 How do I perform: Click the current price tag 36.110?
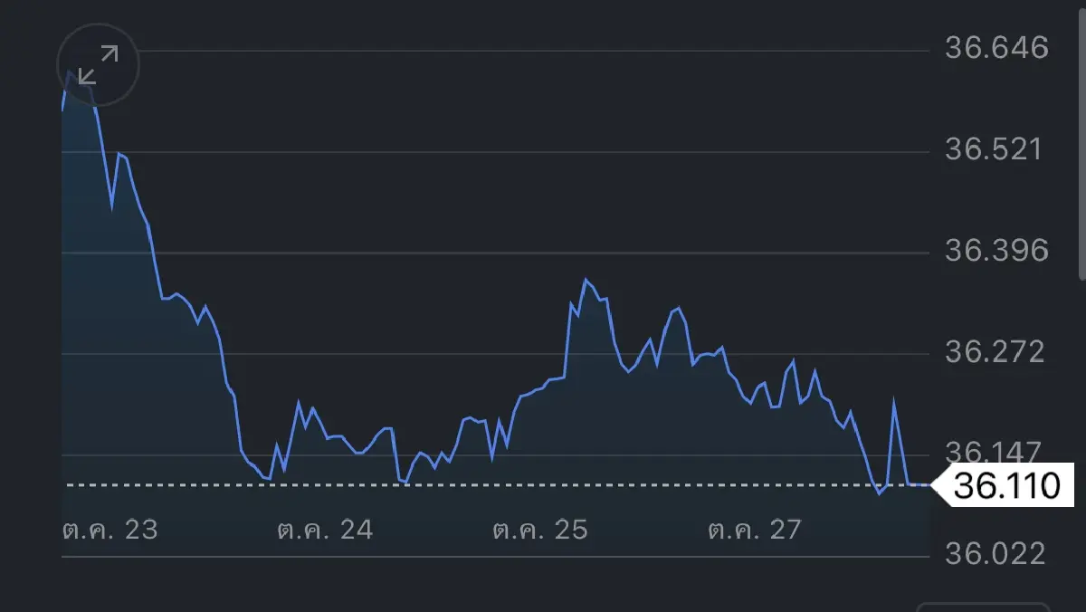[1003, 485]
